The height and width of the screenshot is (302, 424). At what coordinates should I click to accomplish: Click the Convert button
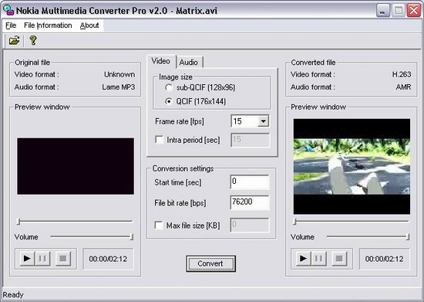[210, 263]
